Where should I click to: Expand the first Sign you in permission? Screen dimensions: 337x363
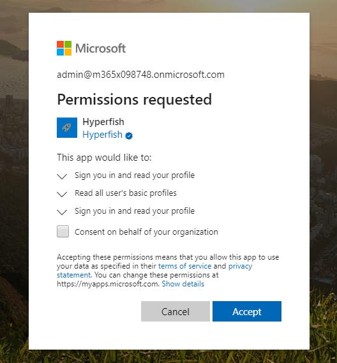pyautogui.click(x=62, y=177)
